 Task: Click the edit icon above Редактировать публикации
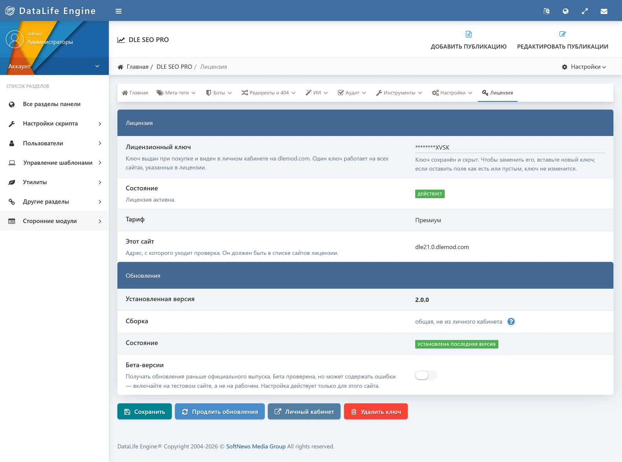(563, 34)
